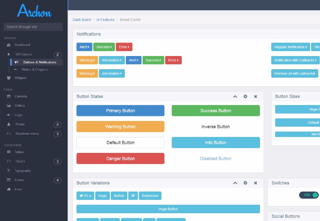Expand Profile submenu badge showing 2
The image size is (320, 221).
point(58,125)
